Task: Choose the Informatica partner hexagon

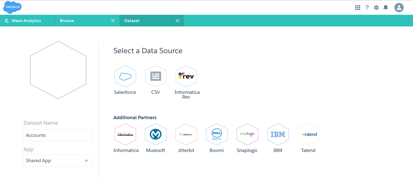Action: [x=125, y=134]
